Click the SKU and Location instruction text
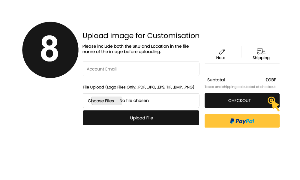Viewport: 300px width, 180px height. pos(136,49)
